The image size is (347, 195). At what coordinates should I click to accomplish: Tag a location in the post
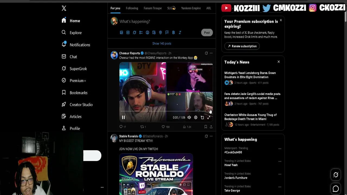[160, 32]
